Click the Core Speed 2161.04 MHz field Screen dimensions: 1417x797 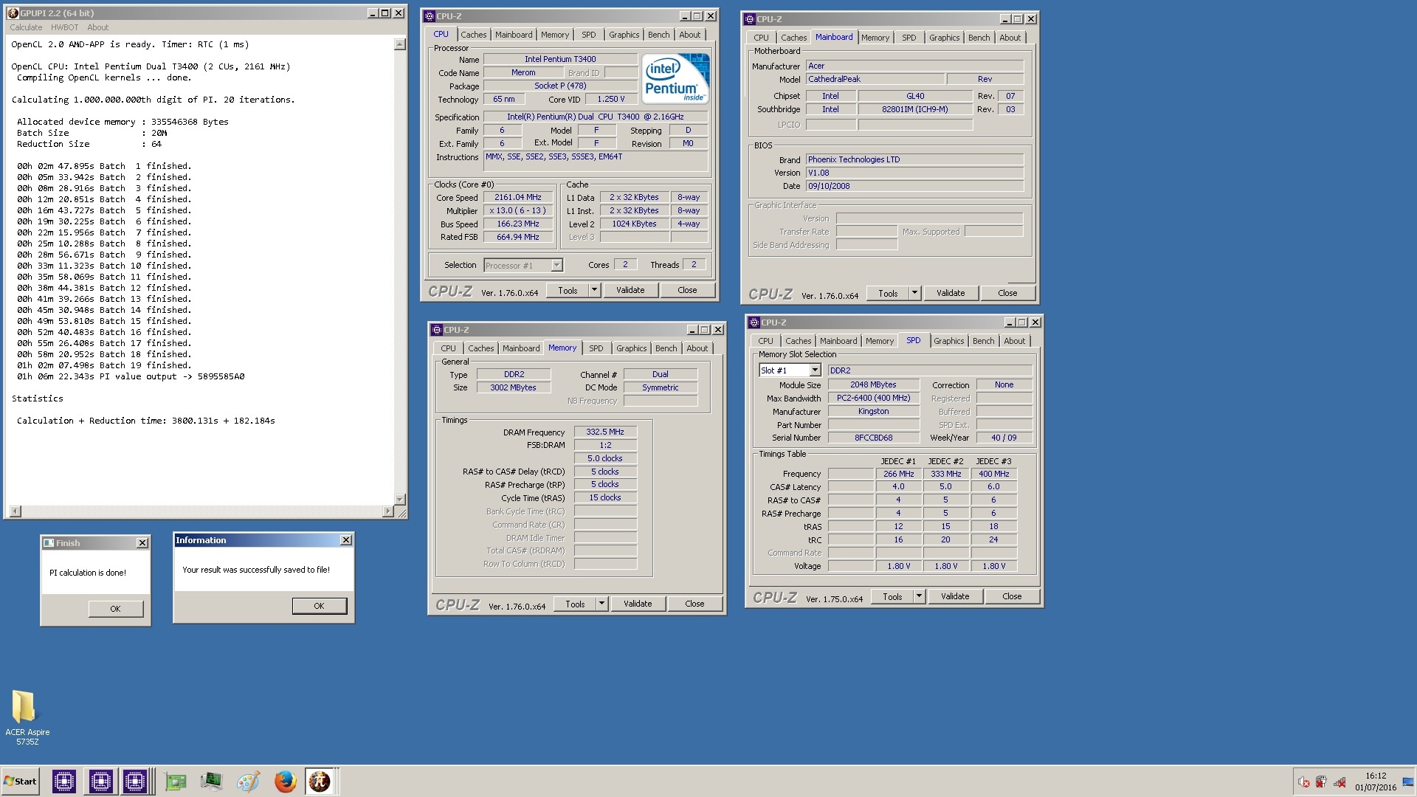click(x=517, y=198)
